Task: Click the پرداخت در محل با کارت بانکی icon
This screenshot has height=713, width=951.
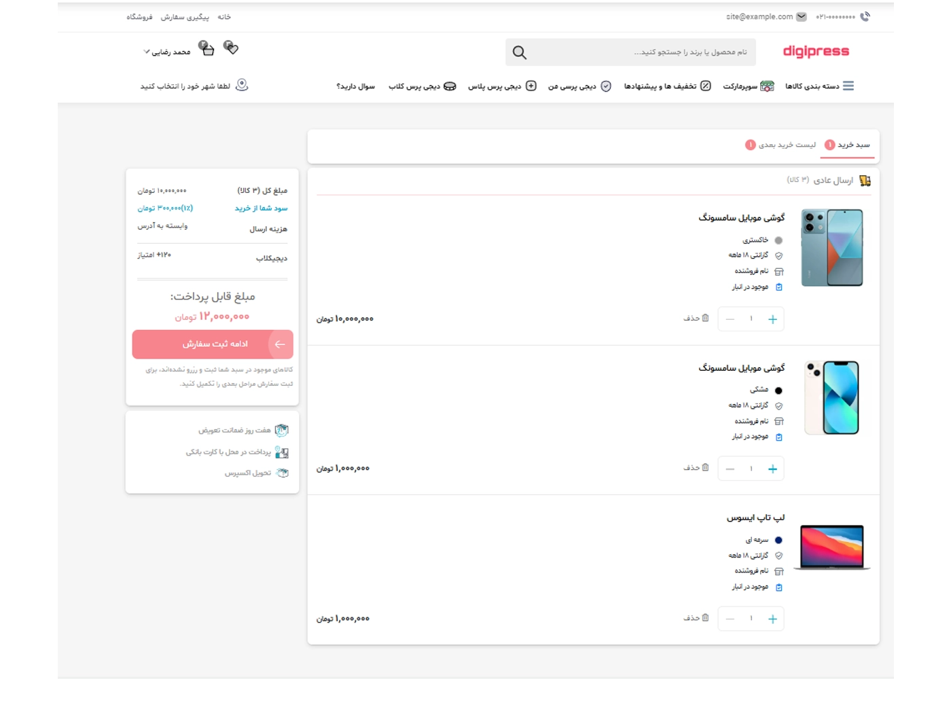Action: (x=282, y=452)
